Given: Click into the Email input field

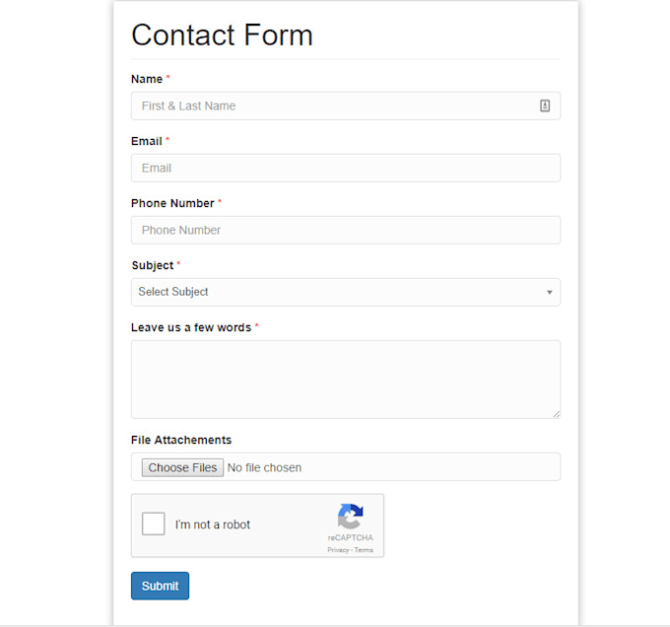Looking at the screenshot, I should pyautogui.click(x=345, y=168).
